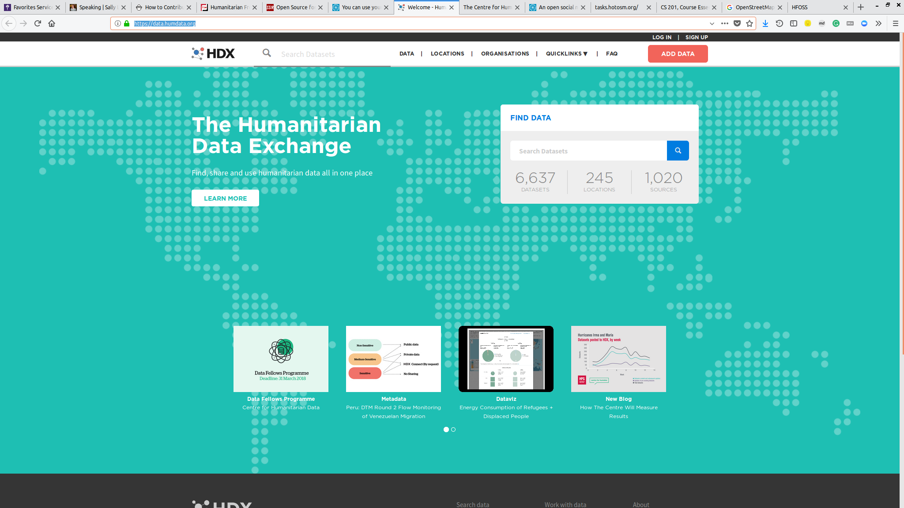Show sidebars from the toolbar
This screenshot has width=904, height=508.
coord(794,23)
